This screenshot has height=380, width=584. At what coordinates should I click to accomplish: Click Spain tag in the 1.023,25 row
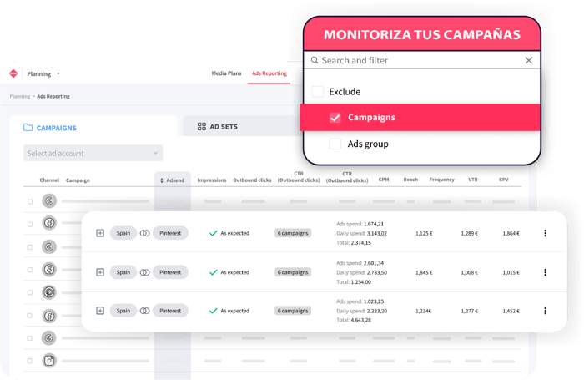[x=123, y=311]
